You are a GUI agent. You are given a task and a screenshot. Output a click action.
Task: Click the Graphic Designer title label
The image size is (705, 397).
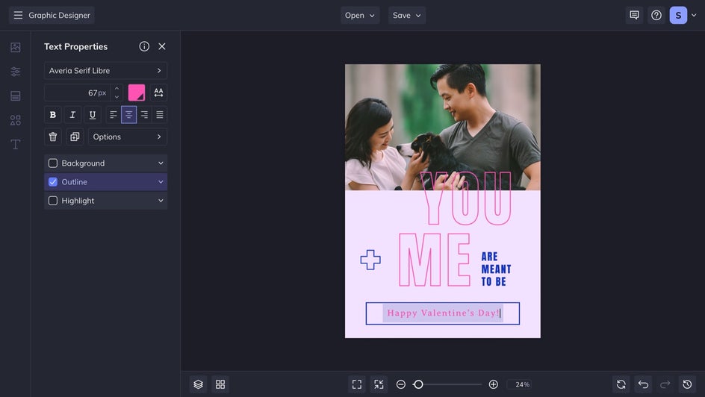[59, 15]
